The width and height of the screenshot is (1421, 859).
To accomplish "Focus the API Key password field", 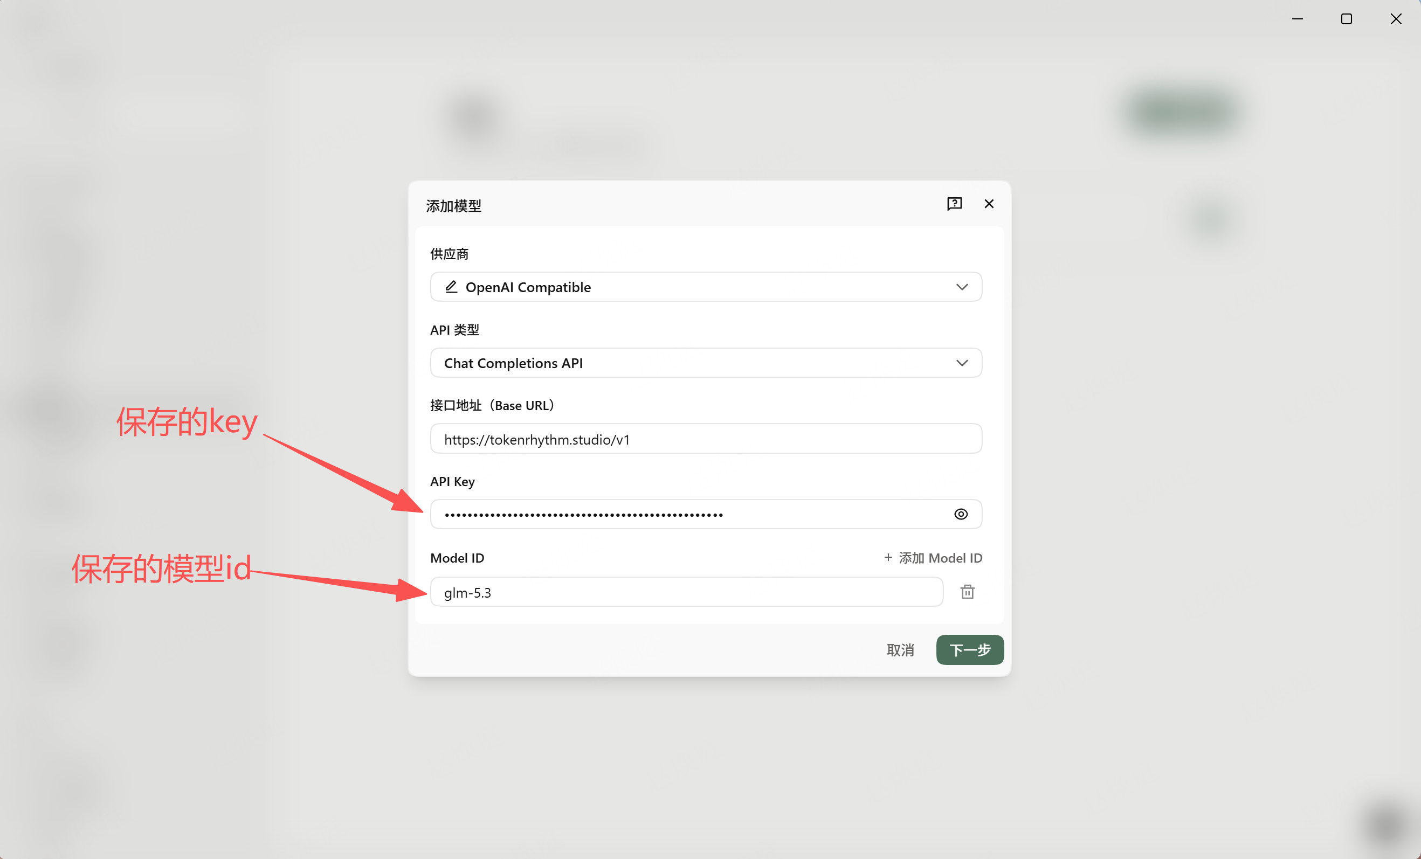I will pos(706,514).
